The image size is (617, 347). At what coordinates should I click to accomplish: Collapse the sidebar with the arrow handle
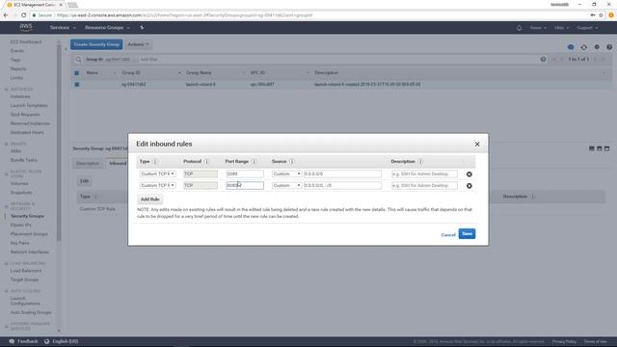point(66,49)
